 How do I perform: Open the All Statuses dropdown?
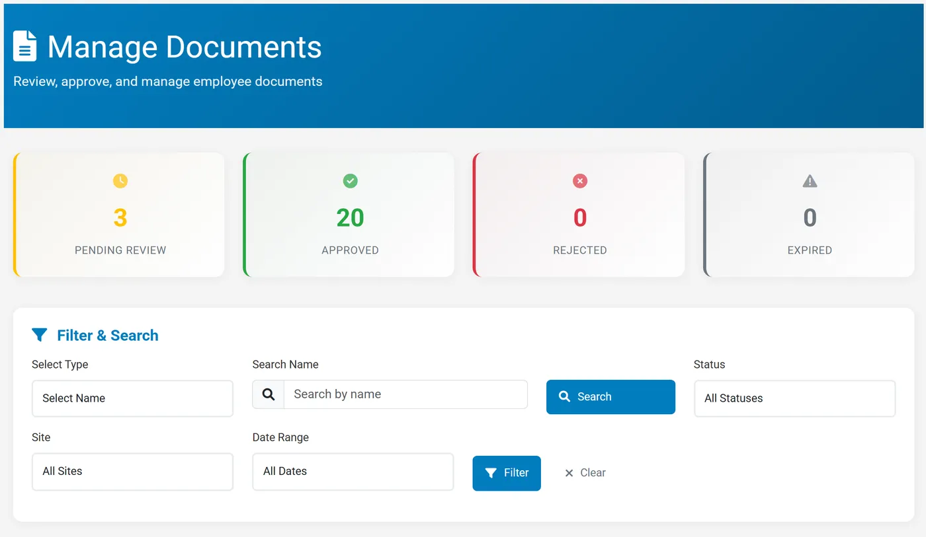pos(794,398)
